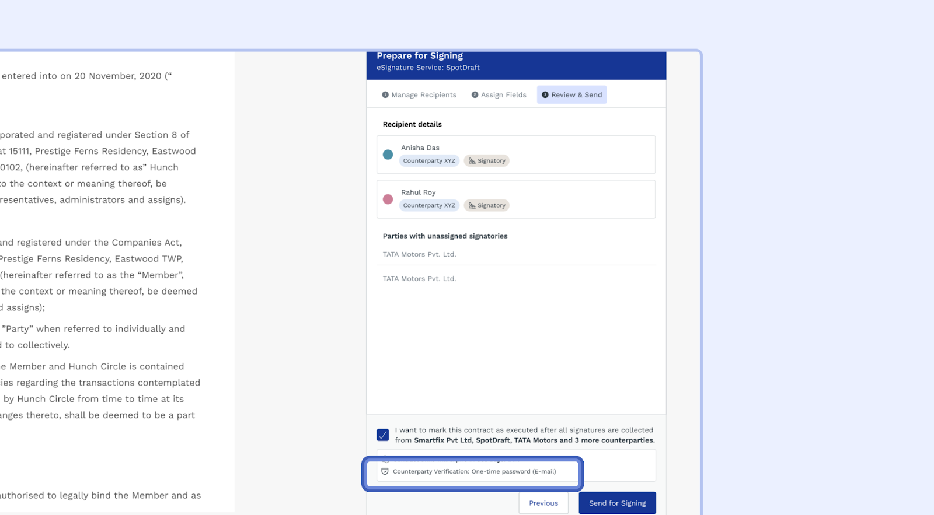Click the Send for Signing button
Image resolution: width=934 pixels, height=515 pixels.
(618, 503)
